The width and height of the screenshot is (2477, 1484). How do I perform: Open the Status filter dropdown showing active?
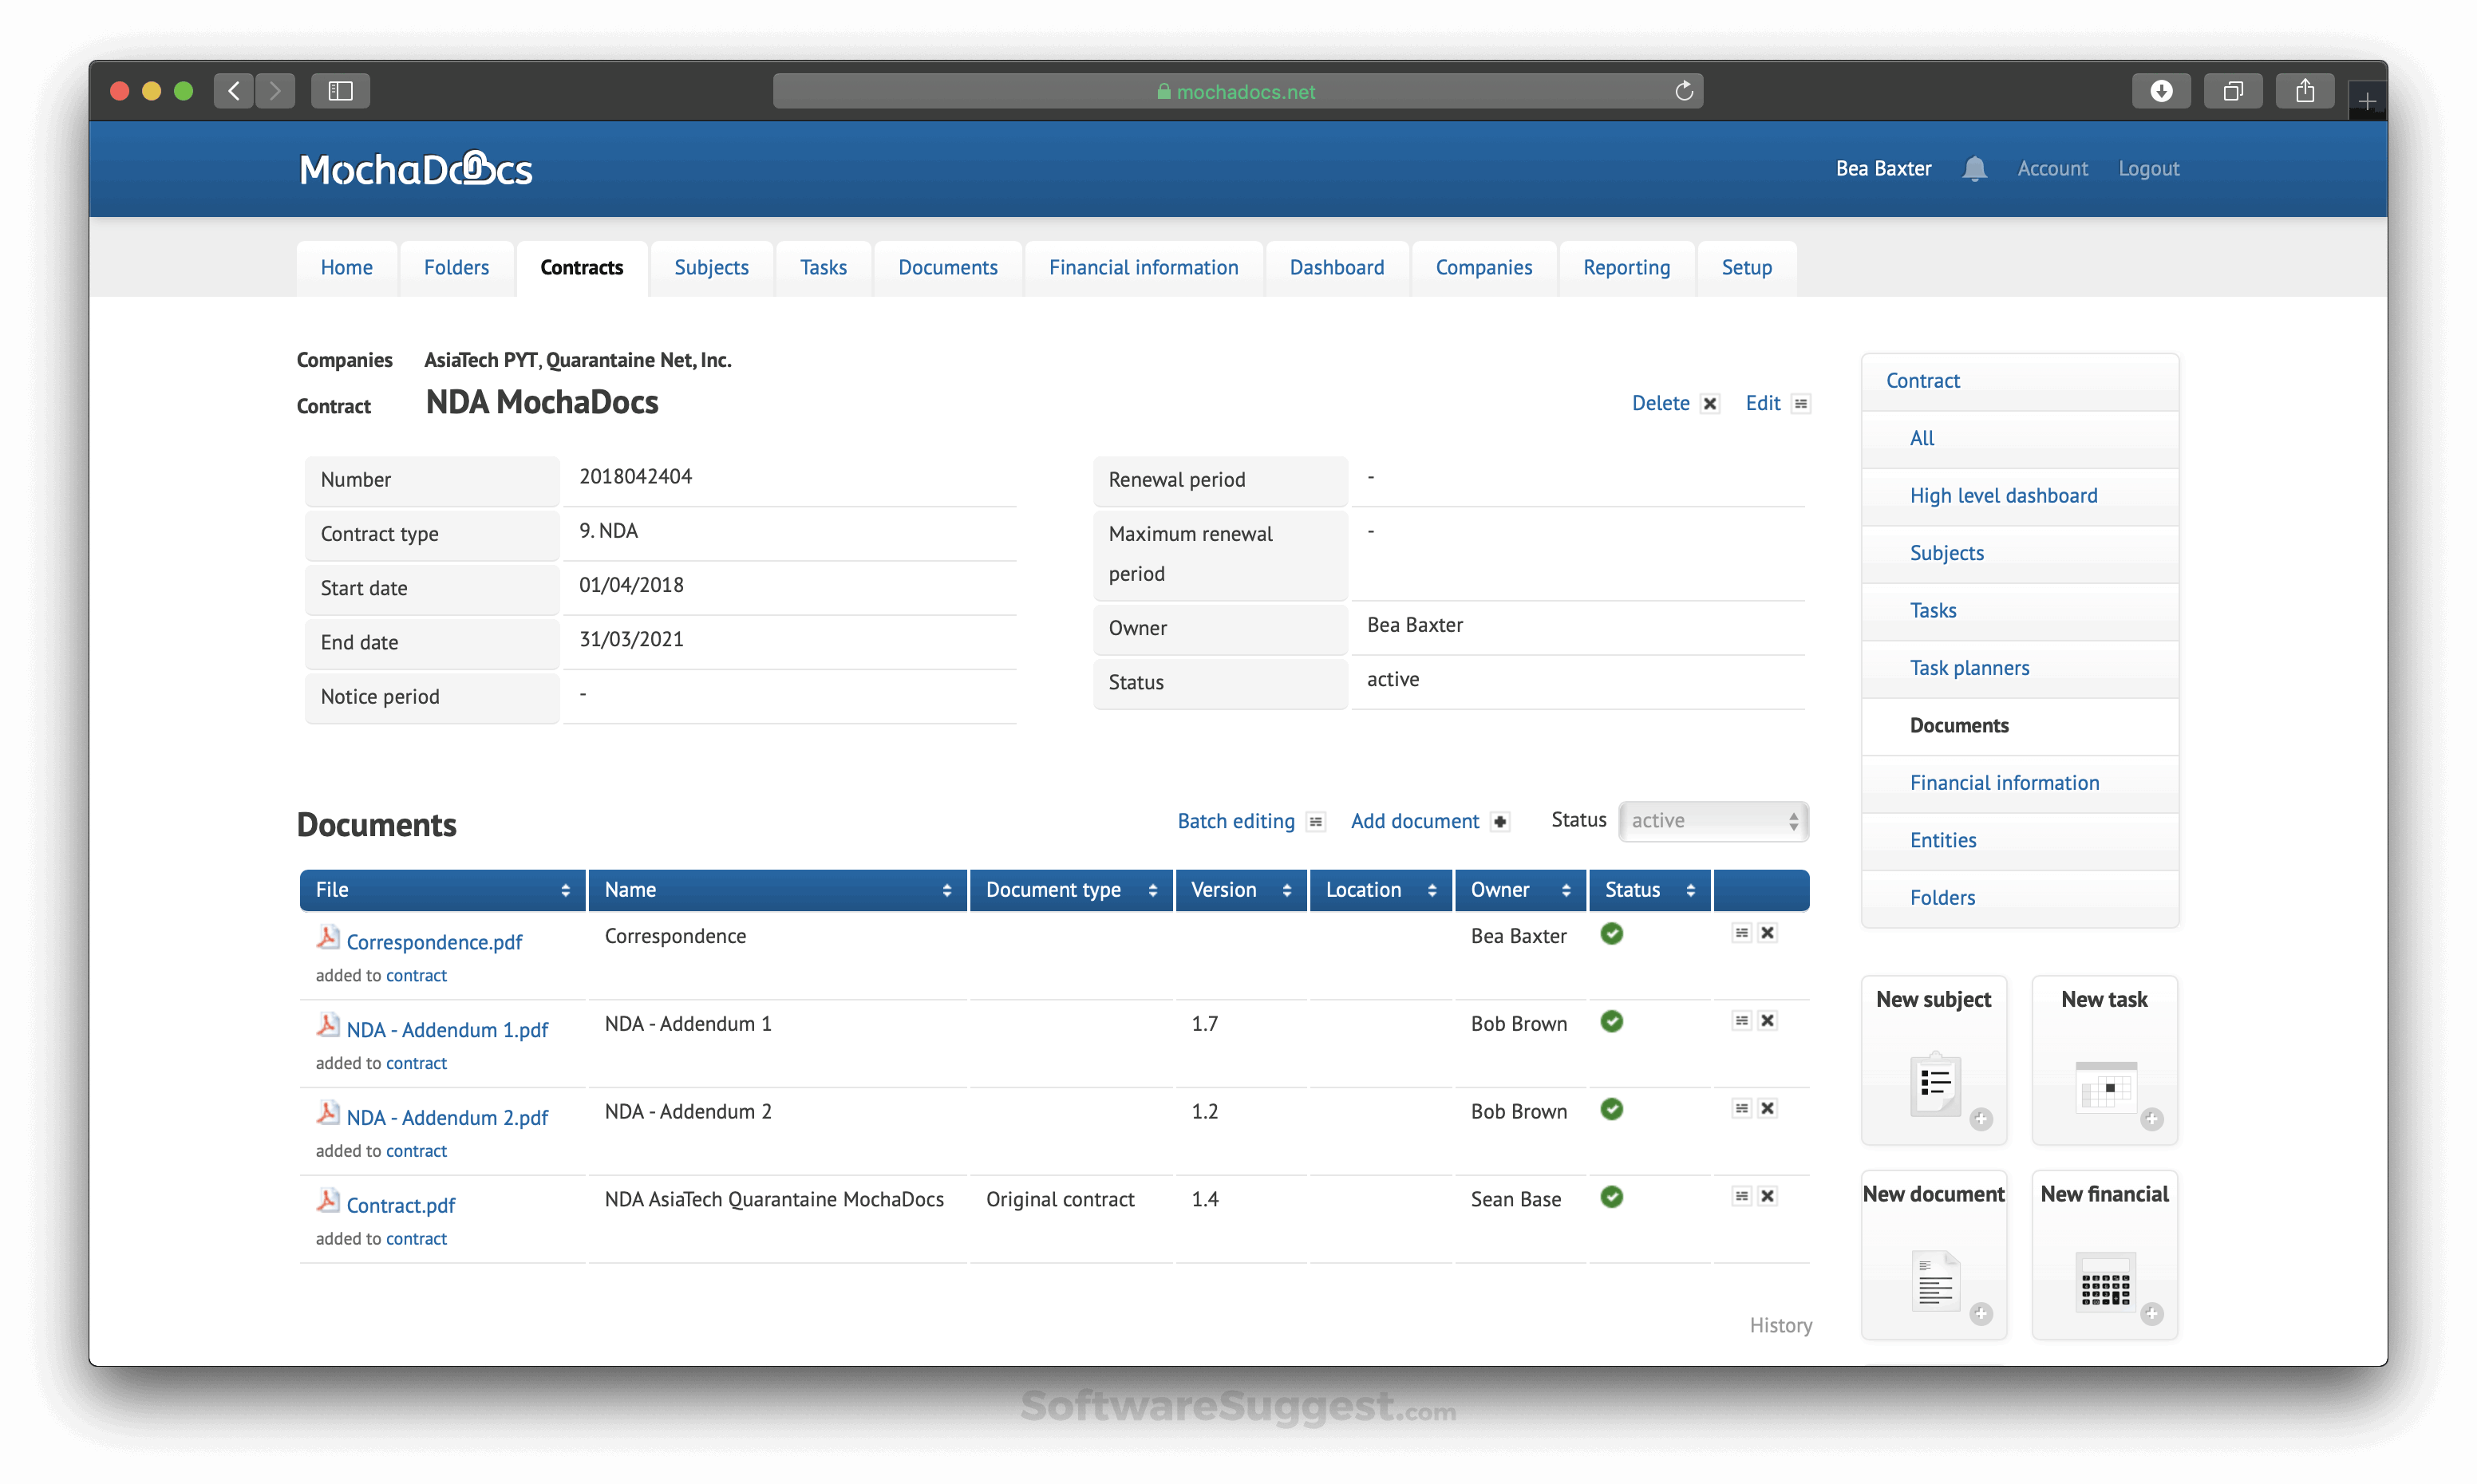1714,821
